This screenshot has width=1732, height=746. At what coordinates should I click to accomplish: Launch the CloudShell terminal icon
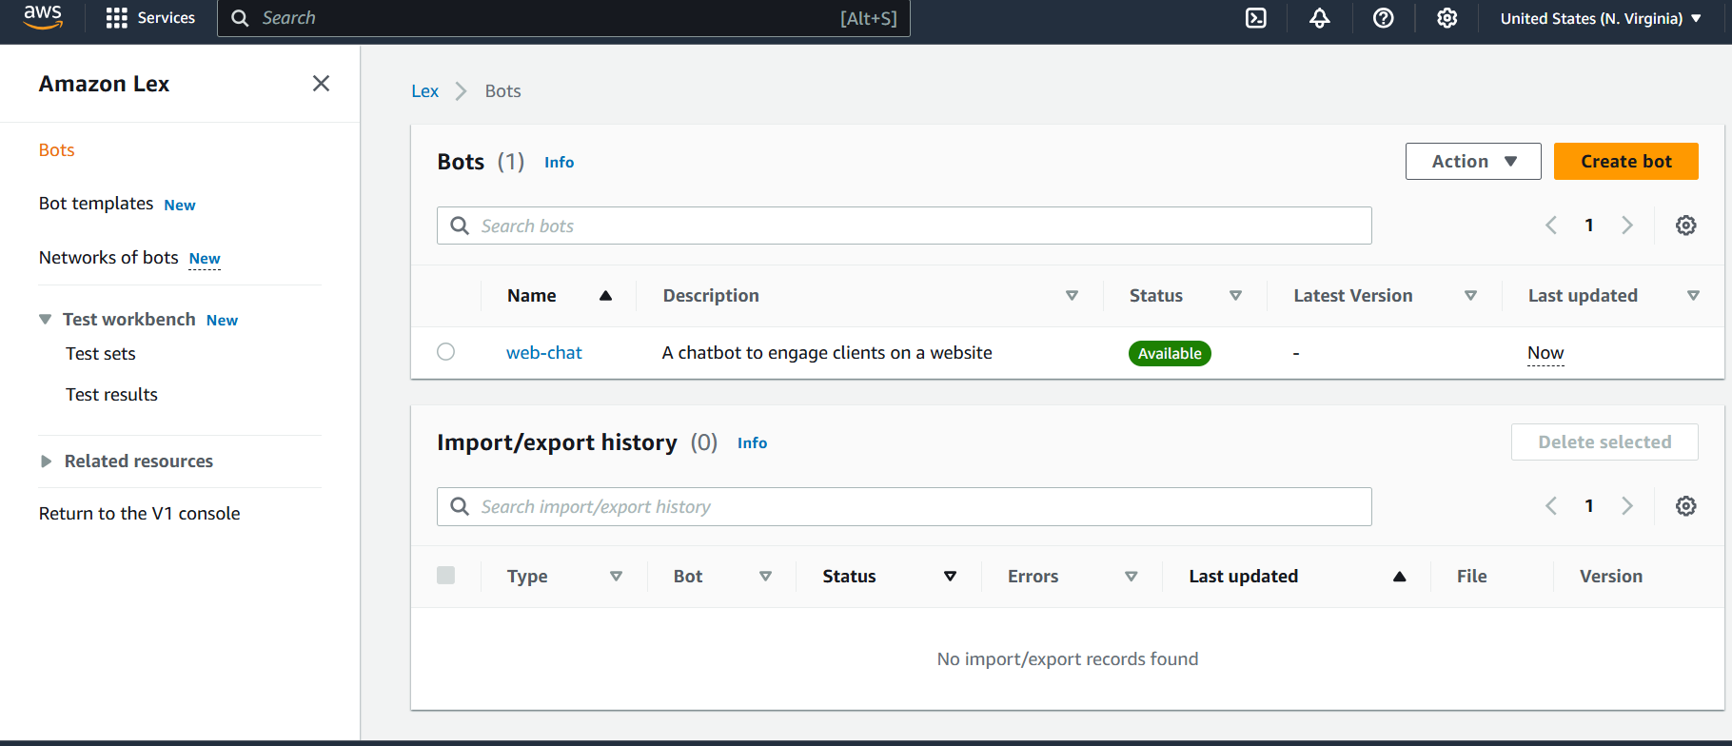pos(1256,18)
